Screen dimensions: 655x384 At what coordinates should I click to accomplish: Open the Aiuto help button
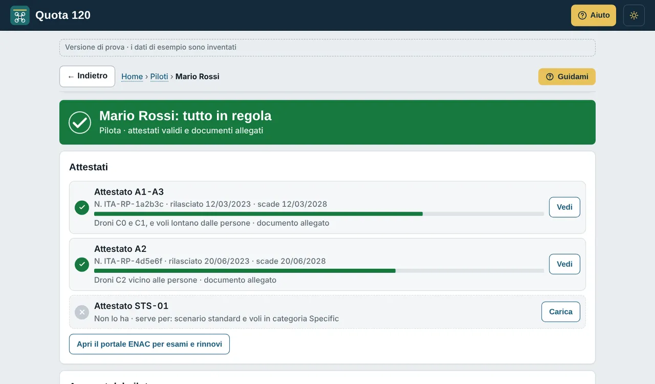point(594,15)
